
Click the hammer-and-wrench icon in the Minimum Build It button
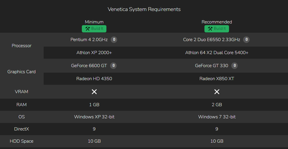[88, 29]
